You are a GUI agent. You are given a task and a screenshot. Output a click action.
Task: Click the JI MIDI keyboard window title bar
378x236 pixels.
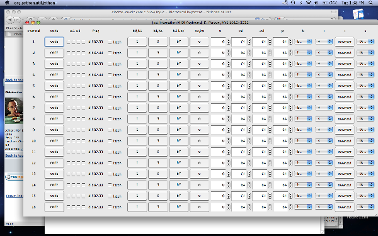point(200,23)
